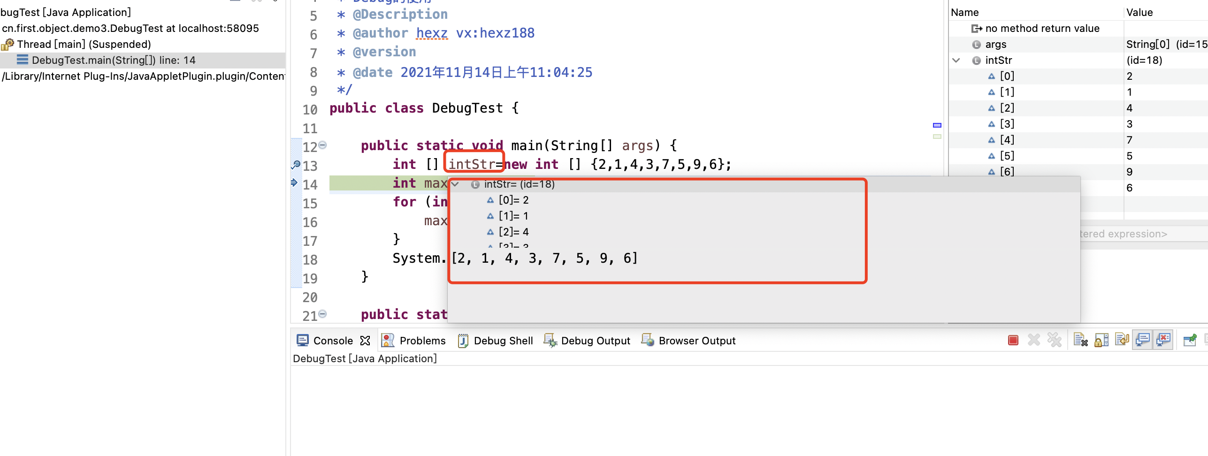The image size is (1208, 456).
Task: Open the Debug Shell tab
Action: tap(496, 341)
